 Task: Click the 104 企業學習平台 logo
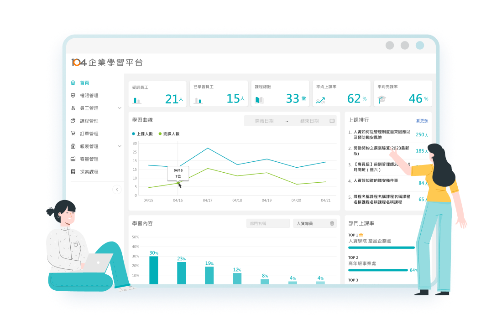pyautogui.click(x=107, y=62)
